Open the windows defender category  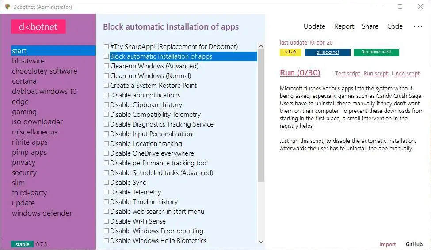pyautogui.click(x=42, y=213)
